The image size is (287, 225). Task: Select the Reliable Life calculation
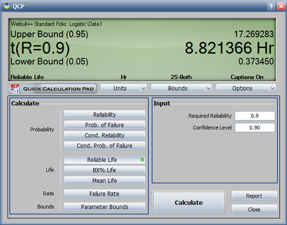tap(104, 160)
